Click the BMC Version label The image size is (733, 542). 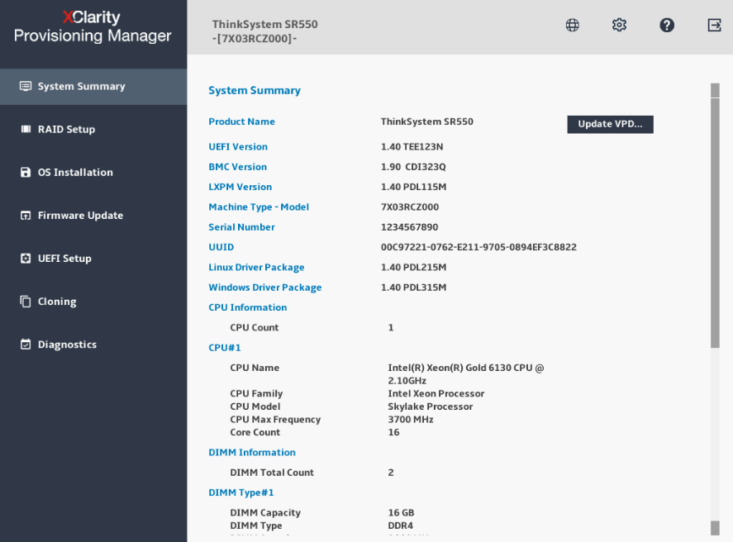[237, 167]
